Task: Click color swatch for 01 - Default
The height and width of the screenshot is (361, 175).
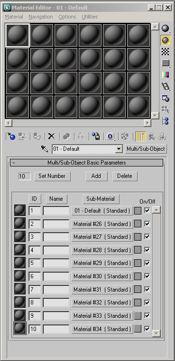Action: click(138, 211)
